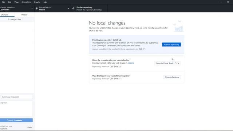Screen dimensions: 233x131
Task: Open the Branch menu
Action: coord(36,2)
